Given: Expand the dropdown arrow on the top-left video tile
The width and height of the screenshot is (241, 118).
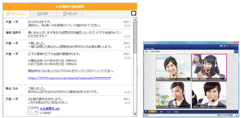Looking at the screenshot, I should click(189, 79).
